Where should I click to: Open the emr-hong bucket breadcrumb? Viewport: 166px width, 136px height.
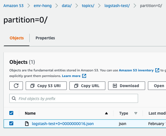pos(43,6)
